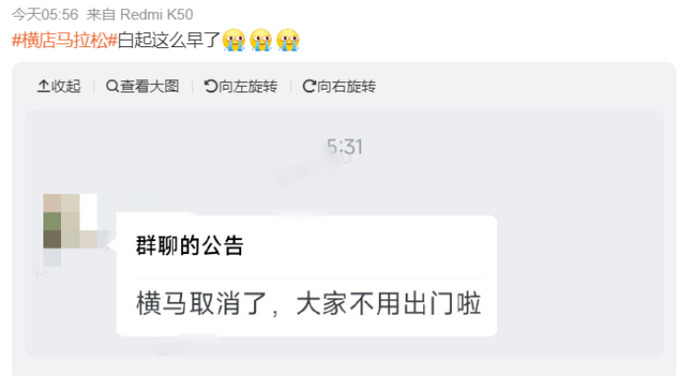Click empty area right of announcement bubble

coord(579,274)
